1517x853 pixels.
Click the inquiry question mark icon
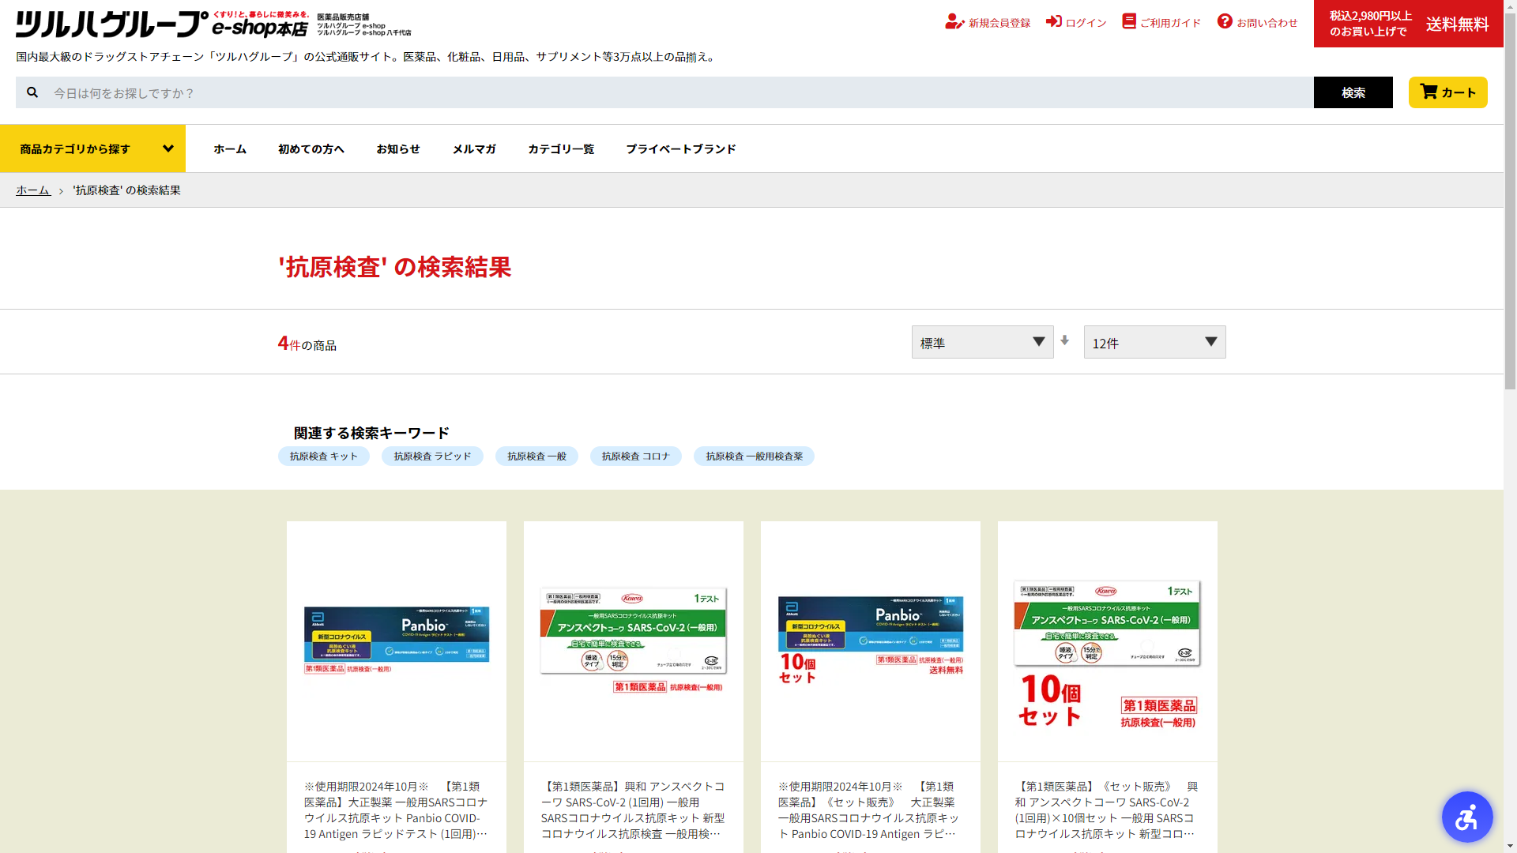point(1225,21)
